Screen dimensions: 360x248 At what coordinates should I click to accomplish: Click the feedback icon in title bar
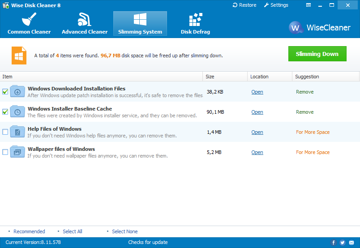coord(309,5)
